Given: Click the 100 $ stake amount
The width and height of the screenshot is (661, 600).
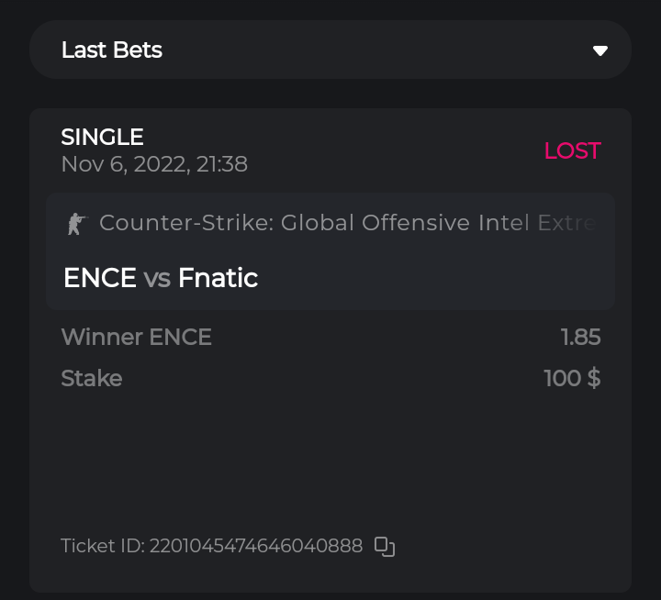Looking at the screenshot, I should 572,378.
